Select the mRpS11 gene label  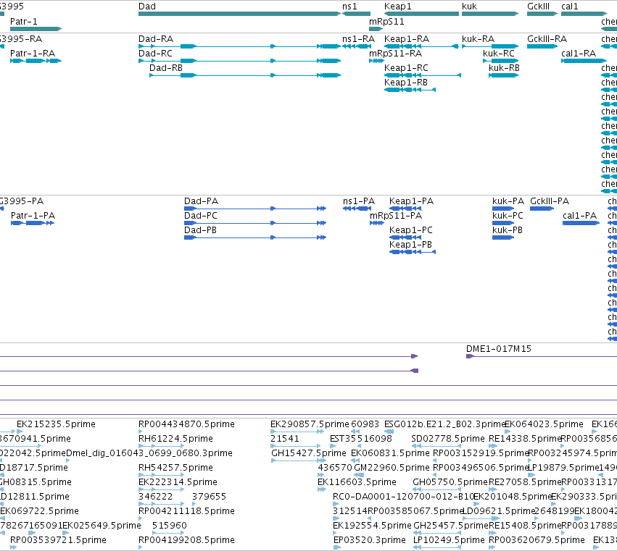386,22
